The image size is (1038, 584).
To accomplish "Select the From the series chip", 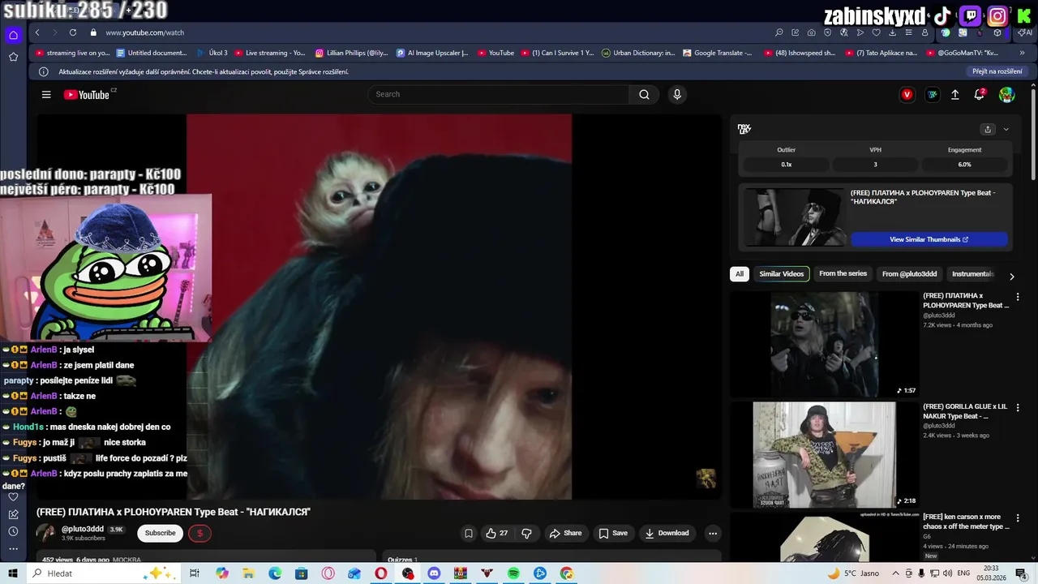I will point(843,274).
